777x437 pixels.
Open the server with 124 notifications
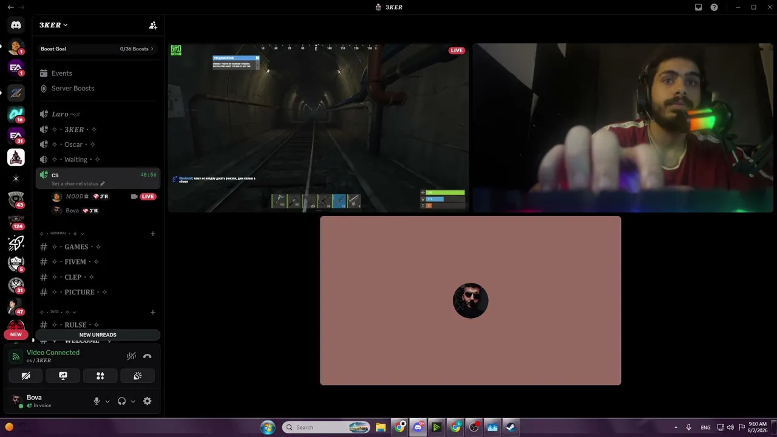[x=16, y=221]
